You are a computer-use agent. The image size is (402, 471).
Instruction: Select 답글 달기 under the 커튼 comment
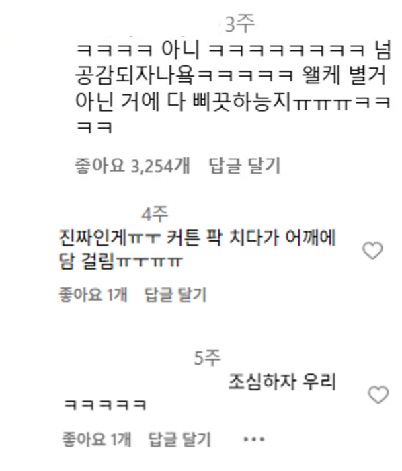click(x=175, y=295)
